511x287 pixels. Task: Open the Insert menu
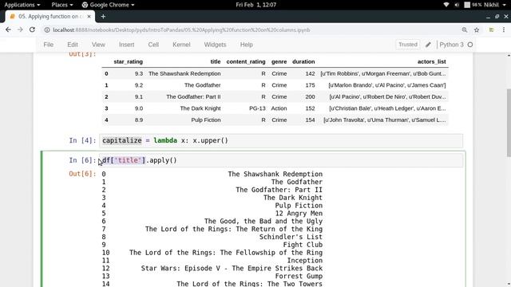(126, 45)
